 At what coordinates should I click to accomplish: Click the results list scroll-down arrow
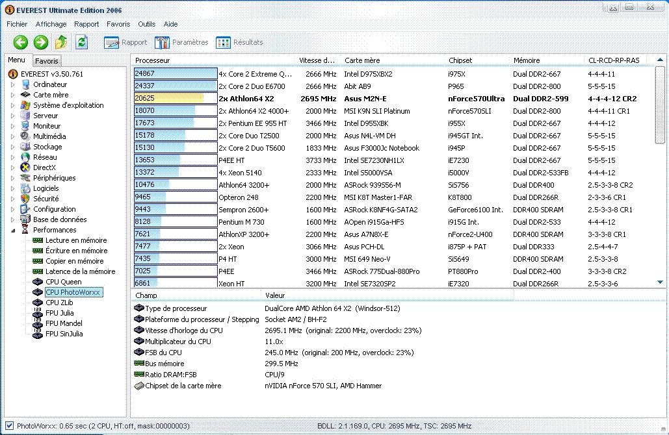coord(660,282)
